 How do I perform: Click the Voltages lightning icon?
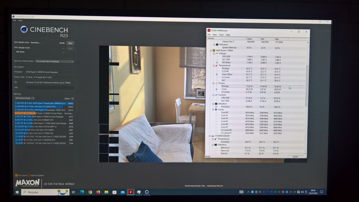coord(217,54)
